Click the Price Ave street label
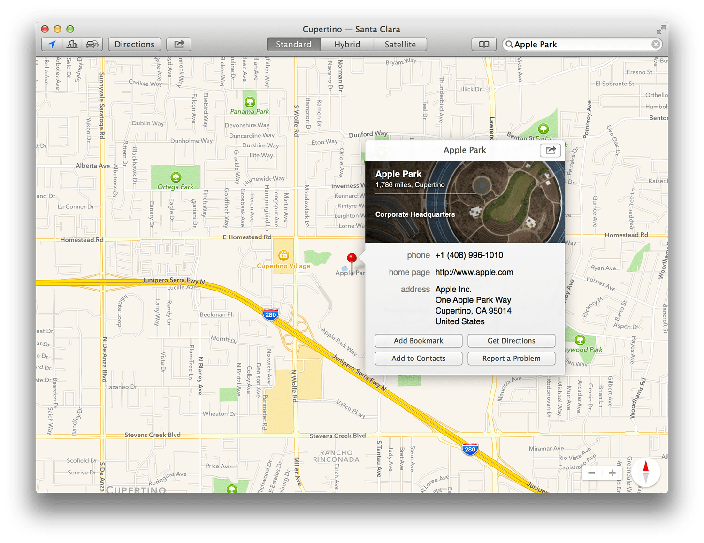This screenshot has height=543, width=704. 218,466
